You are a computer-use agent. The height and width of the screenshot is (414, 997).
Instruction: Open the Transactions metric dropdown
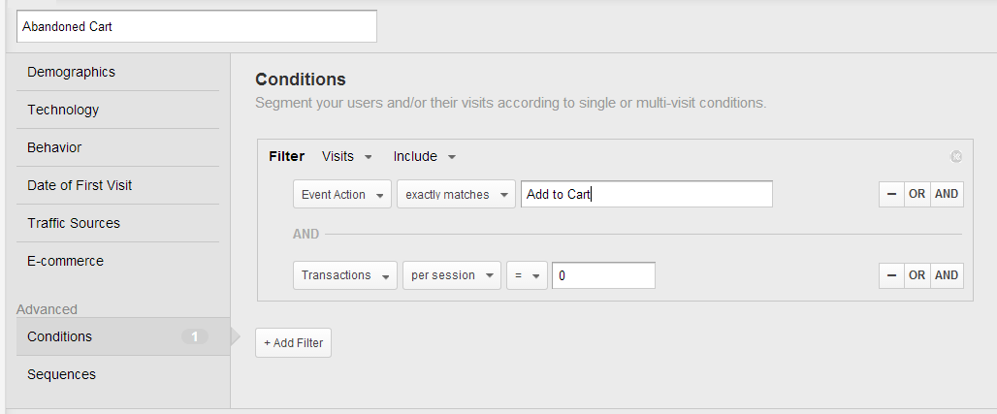coord(345,275)
